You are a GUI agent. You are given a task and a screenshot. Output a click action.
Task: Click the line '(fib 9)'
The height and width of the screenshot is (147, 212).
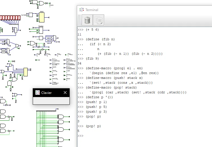click(x=92, y=58)
